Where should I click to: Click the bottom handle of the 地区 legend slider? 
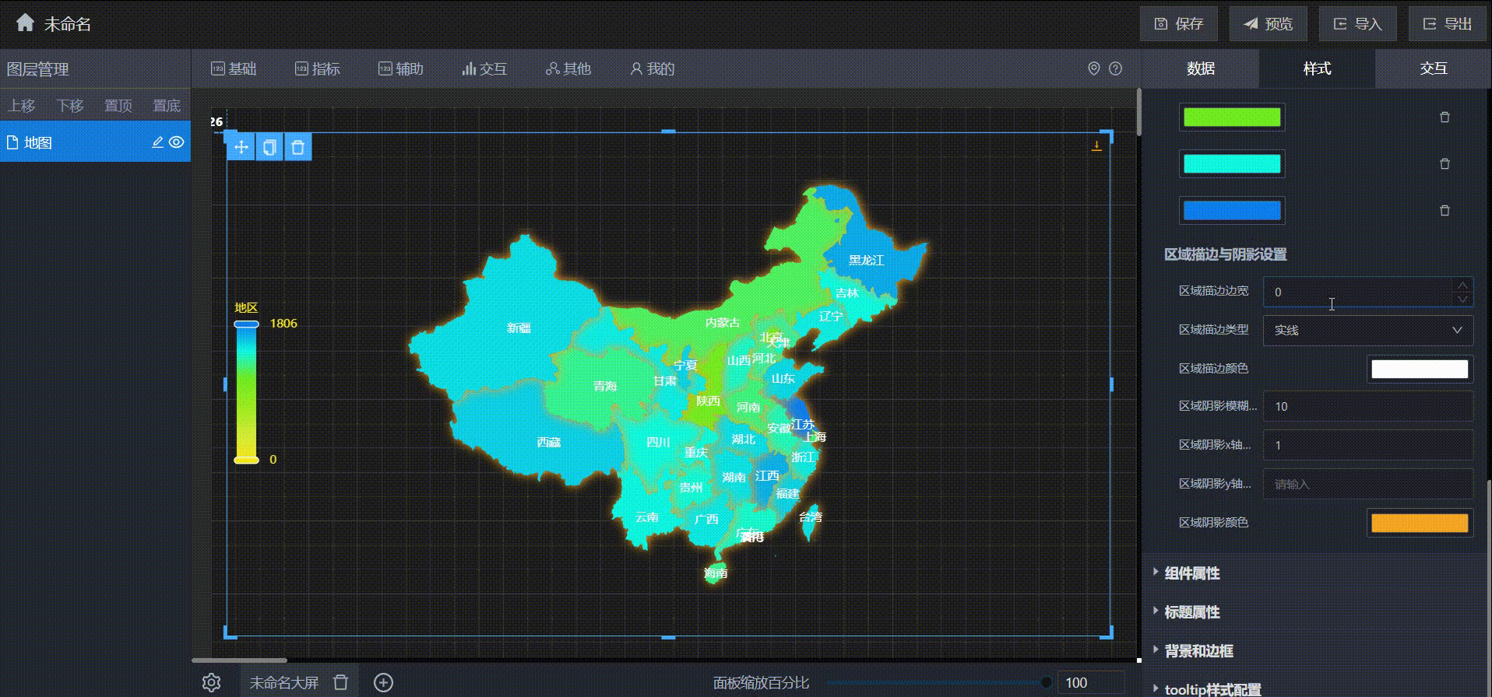[x=246, y=460]
